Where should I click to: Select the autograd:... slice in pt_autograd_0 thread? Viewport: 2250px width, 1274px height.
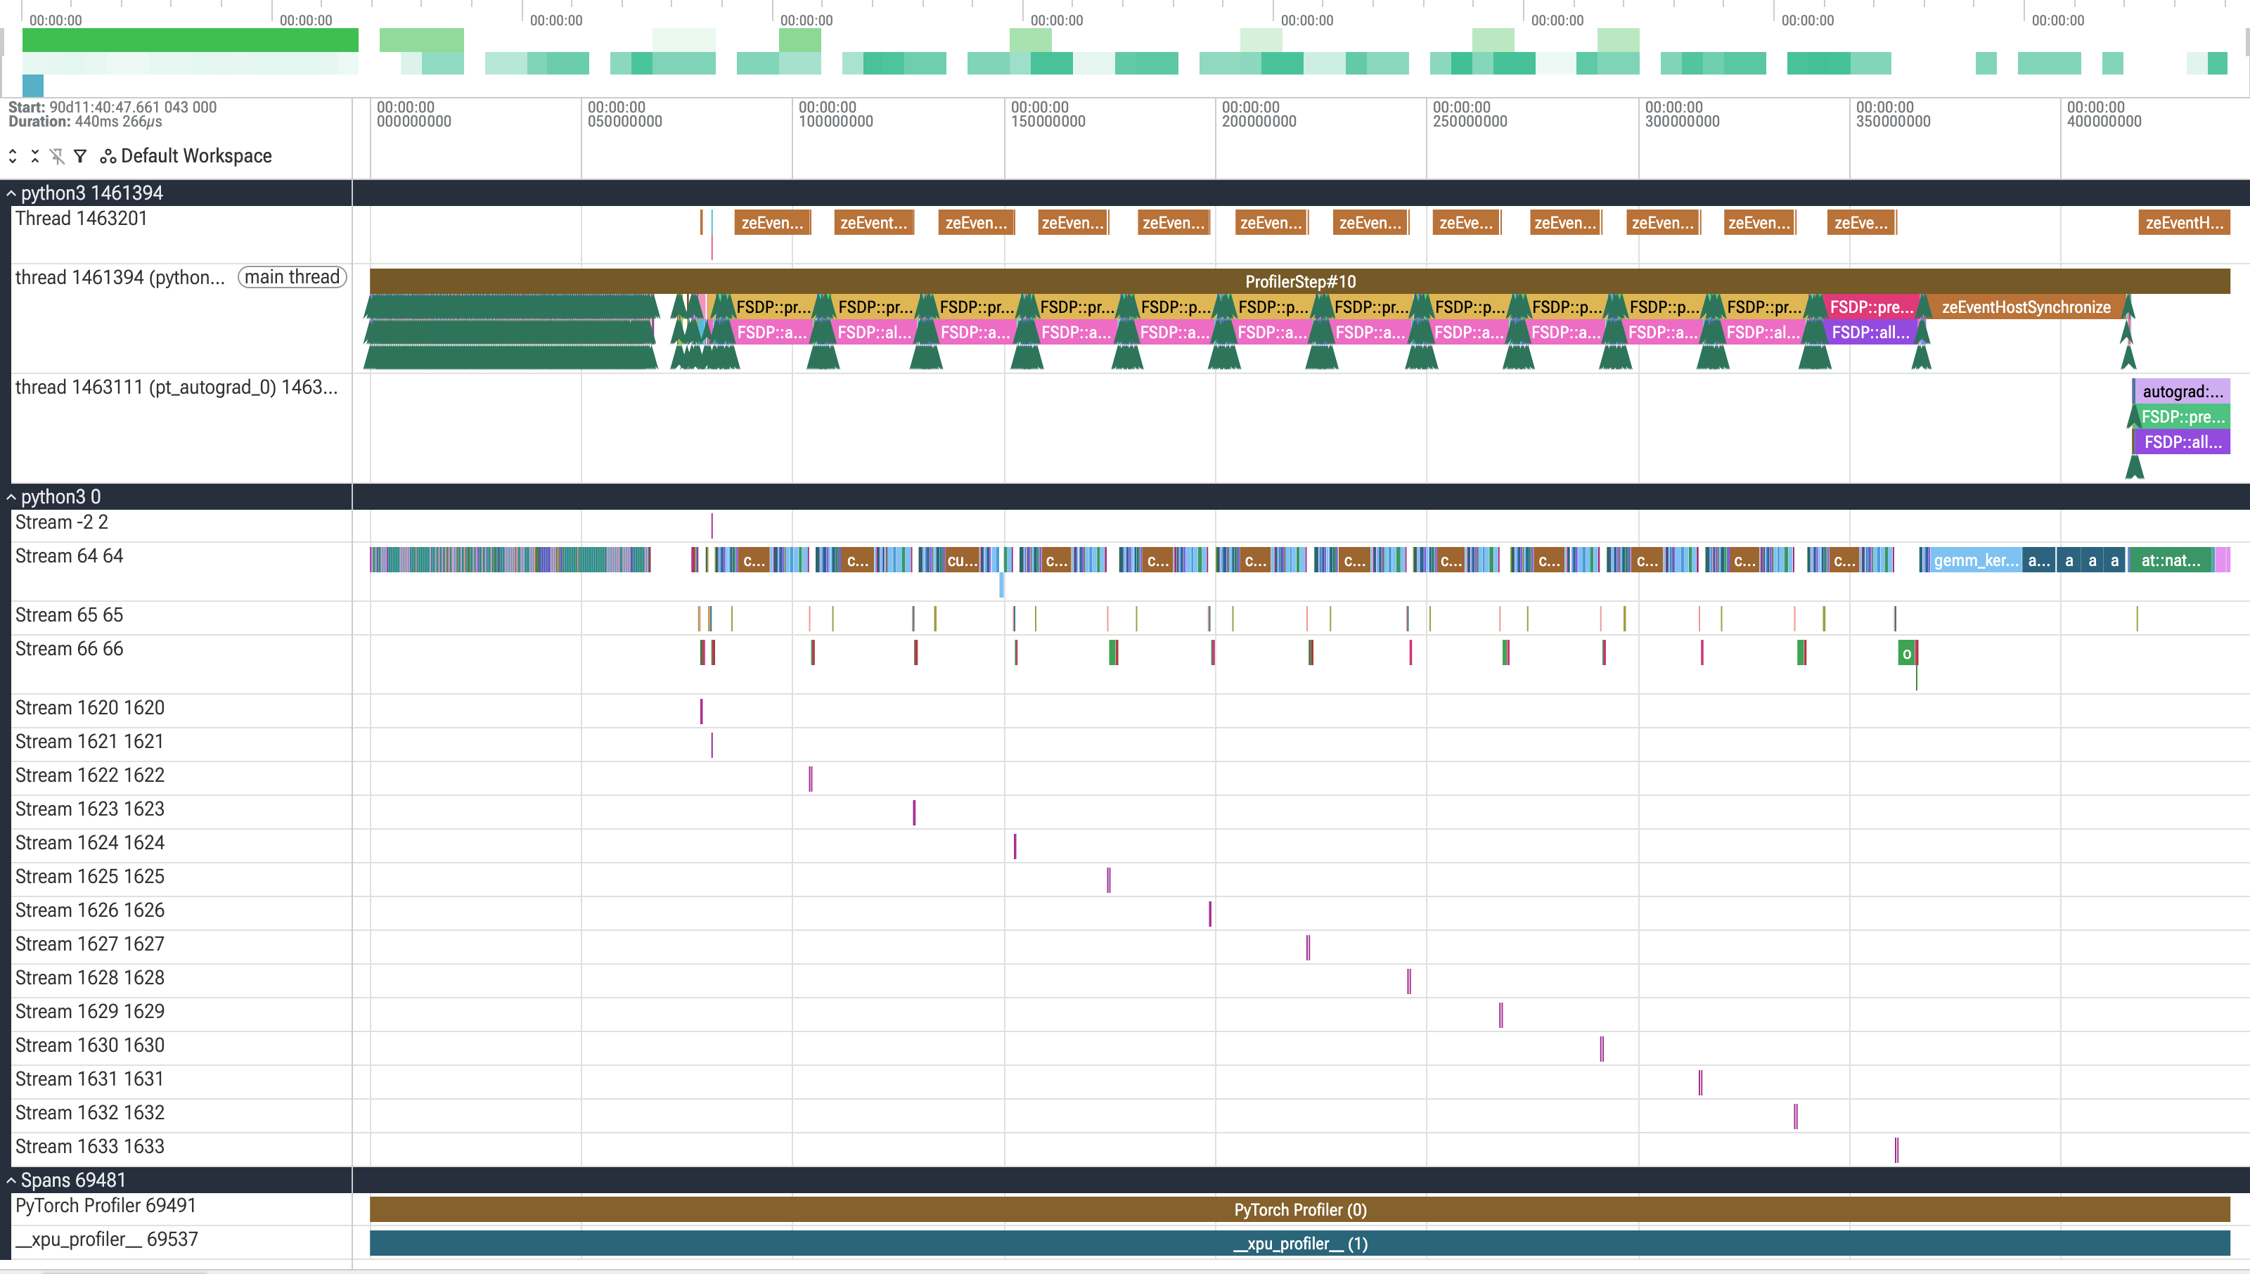2182,391
